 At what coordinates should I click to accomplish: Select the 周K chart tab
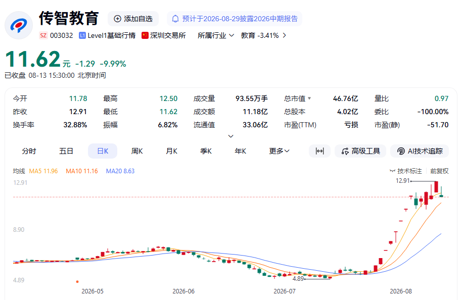point(137,151)
